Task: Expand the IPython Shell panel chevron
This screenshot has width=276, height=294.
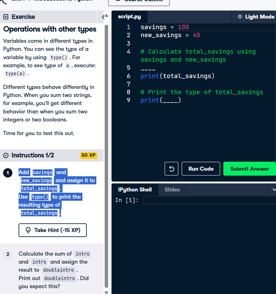Action: [274, 189]
